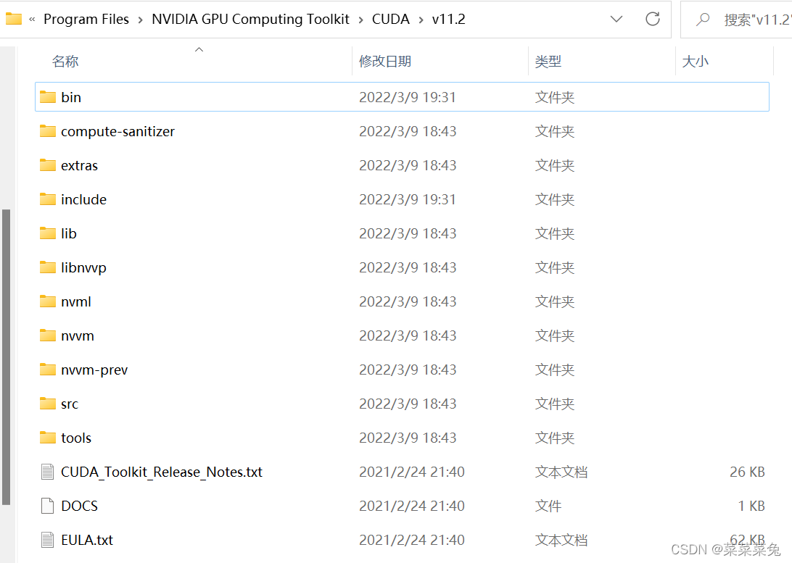Click the nvvm-prev folder icon
792x563 pixels.
point(47,370)
